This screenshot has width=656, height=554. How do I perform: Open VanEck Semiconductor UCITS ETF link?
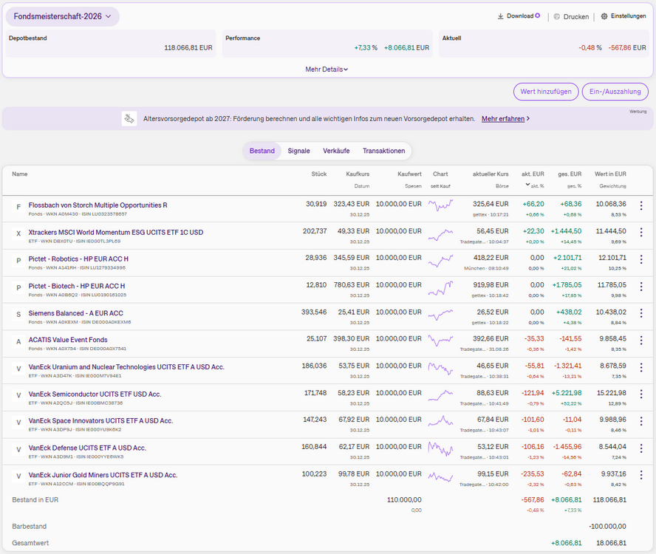pyautogui.click(x=95, y=394)
